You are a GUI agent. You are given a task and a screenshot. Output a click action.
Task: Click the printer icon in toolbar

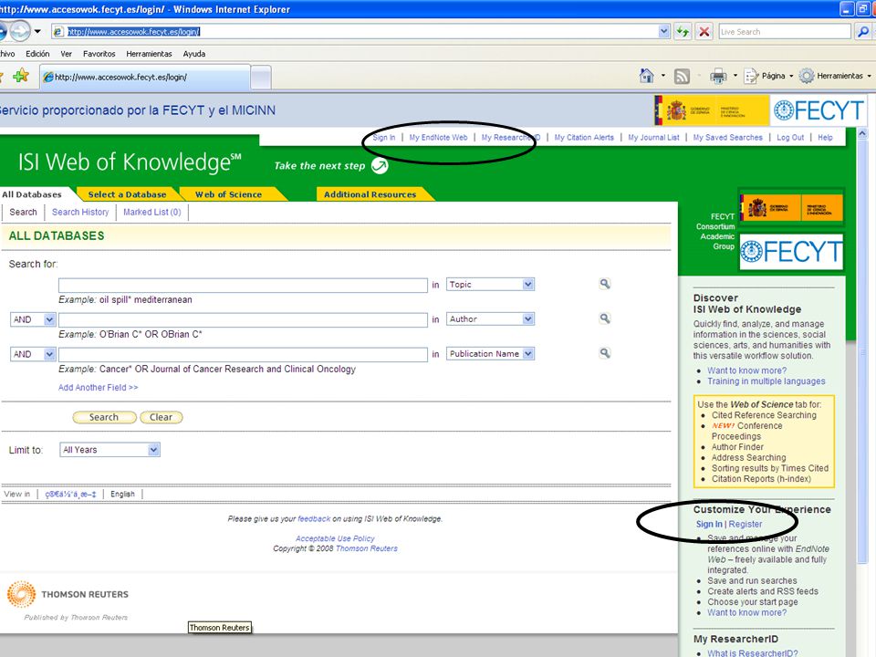[718, 76]
